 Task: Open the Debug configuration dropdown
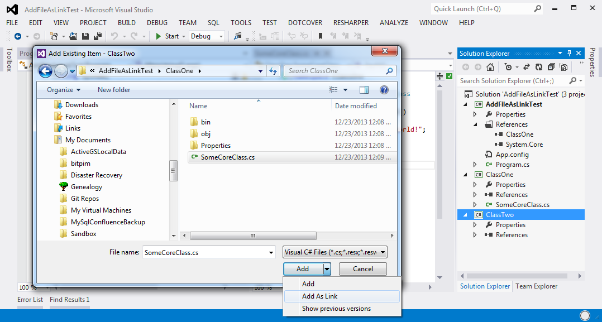click(x=207, y=36)
